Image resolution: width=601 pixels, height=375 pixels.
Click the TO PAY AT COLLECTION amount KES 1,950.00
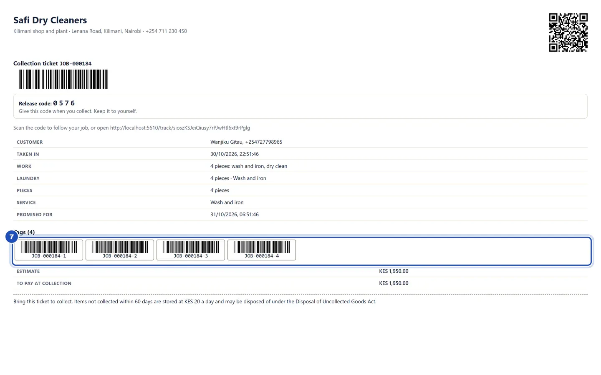point(394,283)
